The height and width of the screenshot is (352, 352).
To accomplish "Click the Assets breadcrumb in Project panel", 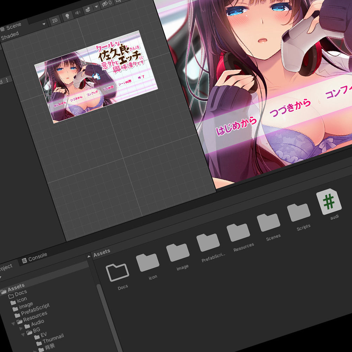I will 102,253.
